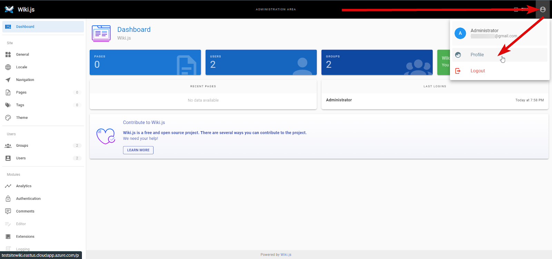
Task: Open Groups in the admin sidebar
Action: coord(43,145)
